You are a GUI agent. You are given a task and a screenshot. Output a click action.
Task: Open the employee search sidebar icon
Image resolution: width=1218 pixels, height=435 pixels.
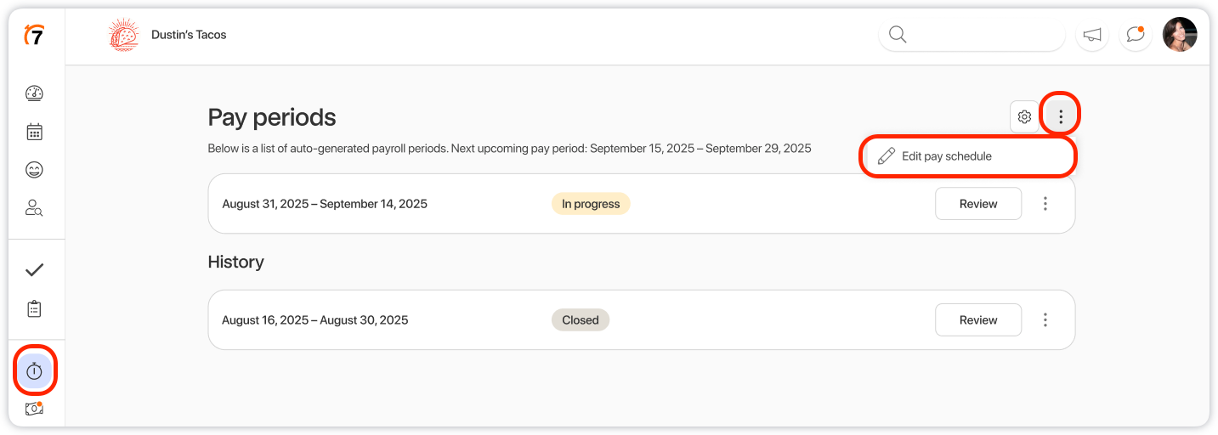(x=34, y=208)
